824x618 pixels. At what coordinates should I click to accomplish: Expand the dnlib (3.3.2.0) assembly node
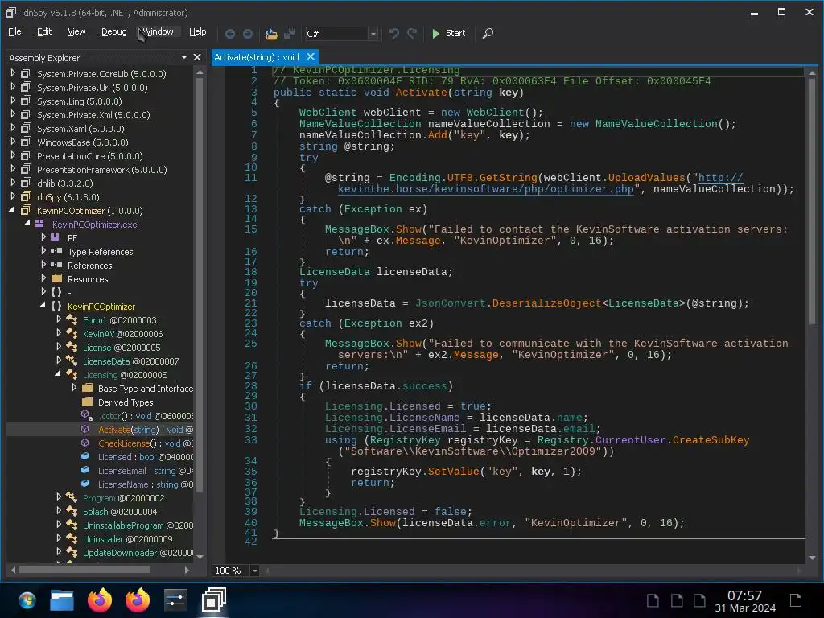click(13, 183)
